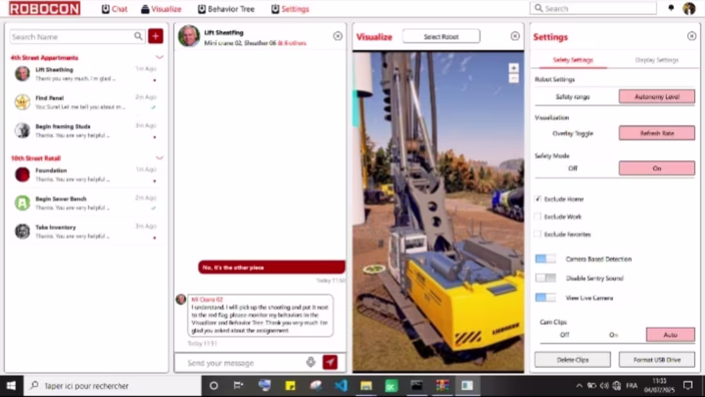Viewport: 705px width, 397px height.
Task: Check the Exclude Work checkbox
Action: (538, 216)
